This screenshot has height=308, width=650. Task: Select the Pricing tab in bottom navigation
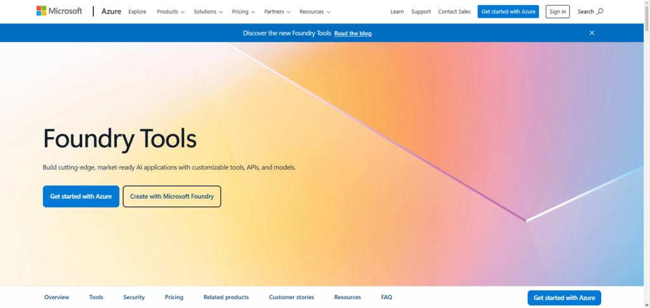[x=174, y=297]
